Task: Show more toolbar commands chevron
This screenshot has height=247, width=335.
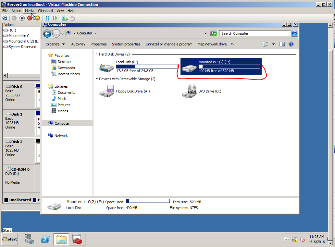Action: click(x=232, y=44)
